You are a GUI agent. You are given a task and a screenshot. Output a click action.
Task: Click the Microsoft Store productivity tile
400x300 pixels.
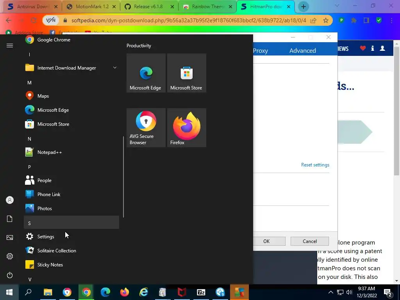click(186, 73)
